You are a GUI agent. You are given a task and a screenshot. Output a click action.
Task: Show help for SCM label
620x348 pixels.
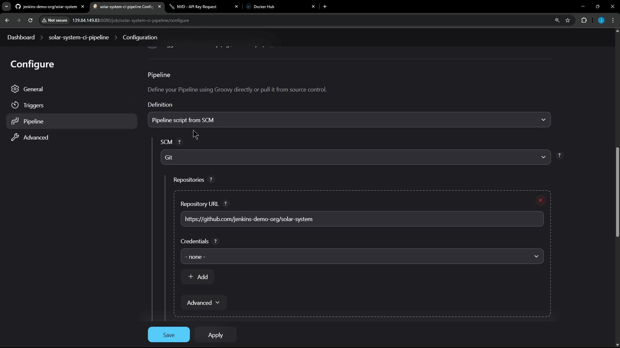(179, 142)
